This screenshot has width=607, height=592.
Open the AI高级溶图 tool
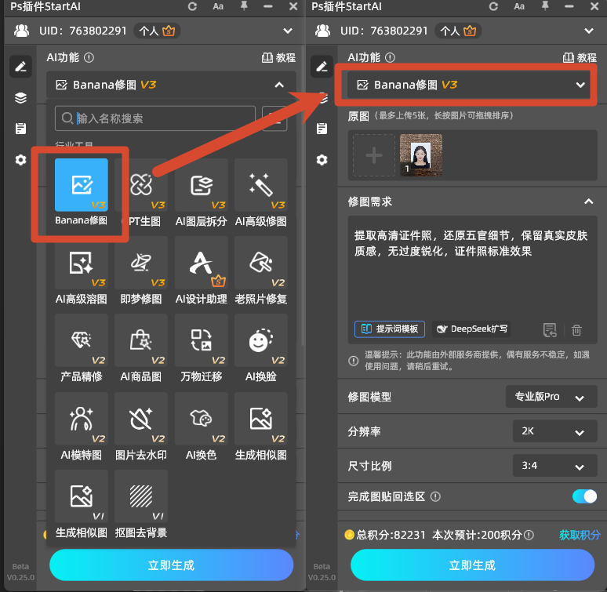coord(82,263)
